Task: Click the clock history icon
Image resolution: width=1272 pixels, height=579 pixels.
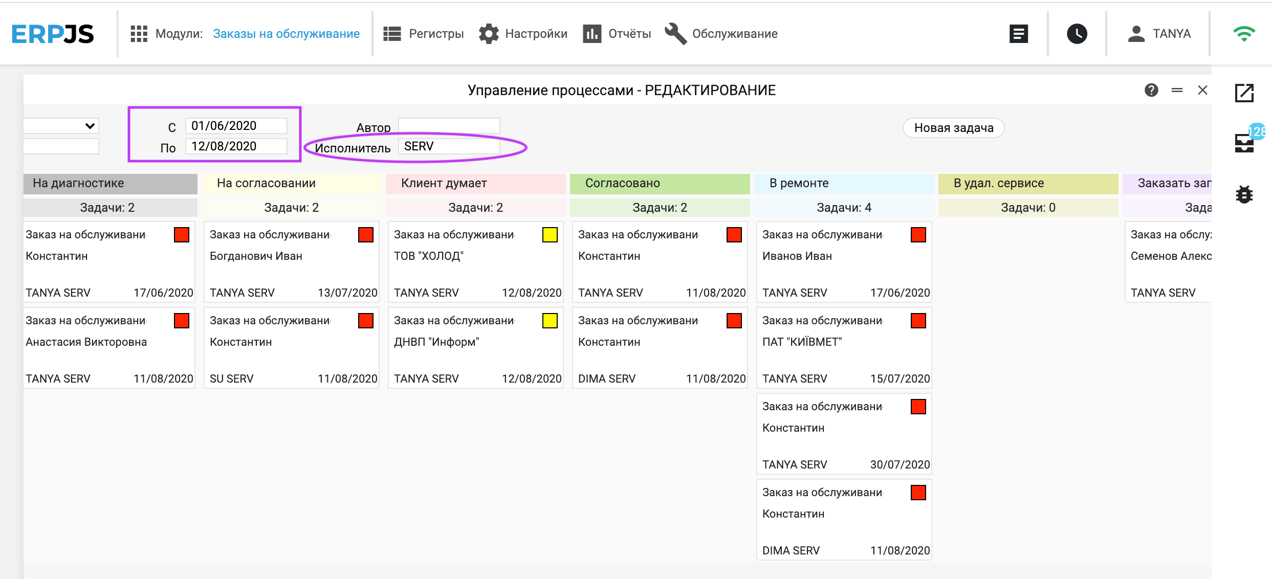Action: 1077,34
